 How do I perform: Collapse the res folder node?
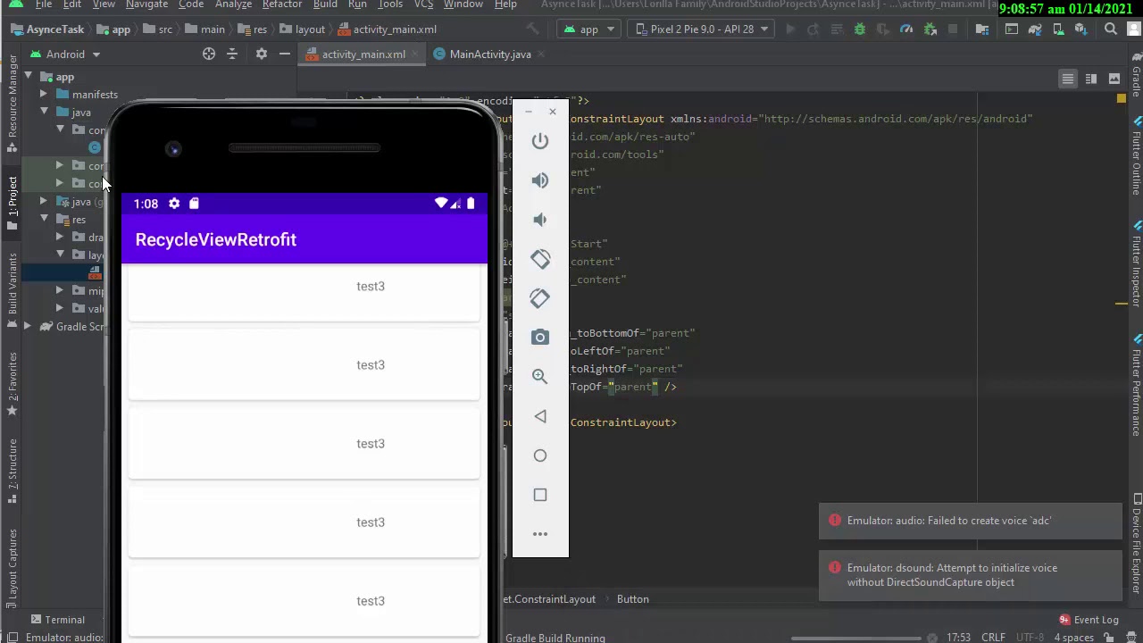pos(44,220)
